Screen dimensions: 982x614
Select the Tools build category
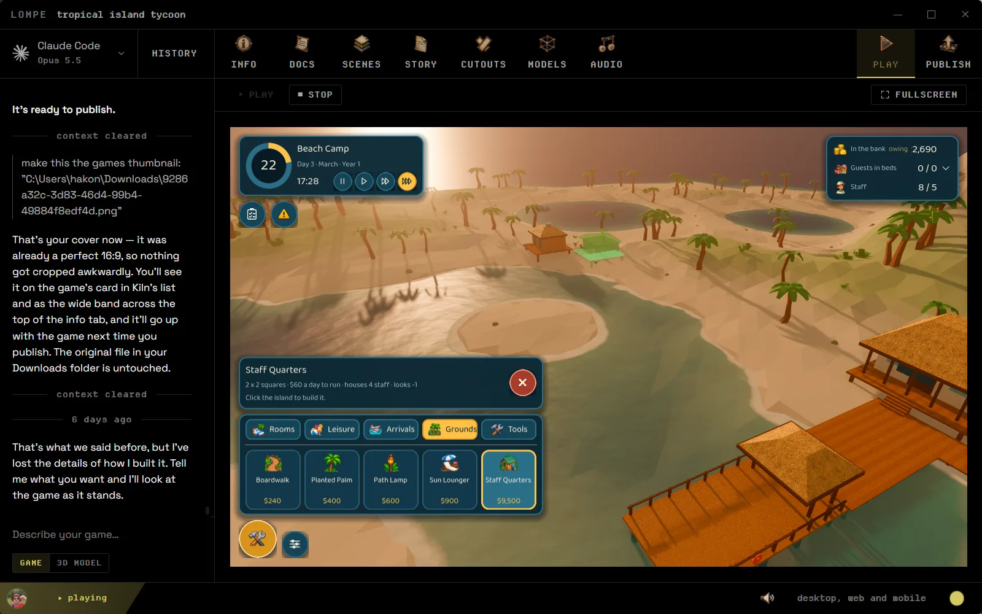pos(509,429)
